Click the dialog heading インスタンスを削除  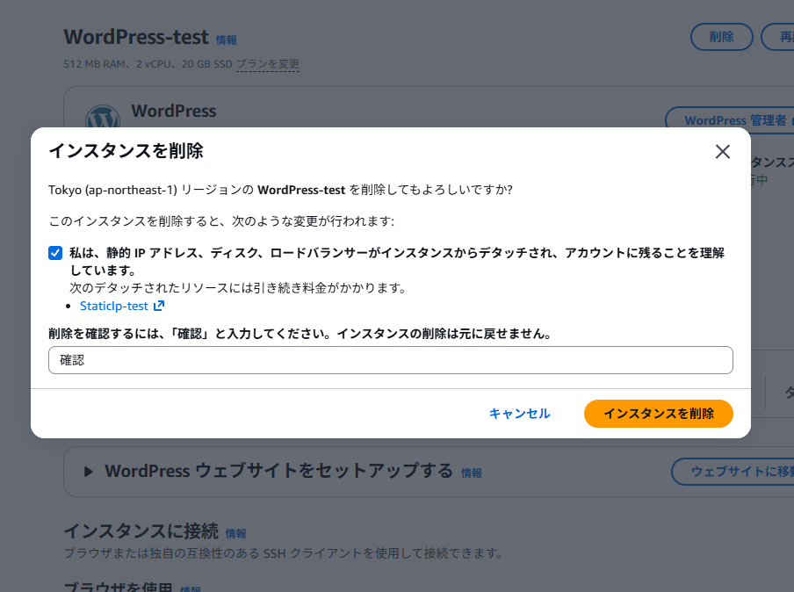point(126,151)
